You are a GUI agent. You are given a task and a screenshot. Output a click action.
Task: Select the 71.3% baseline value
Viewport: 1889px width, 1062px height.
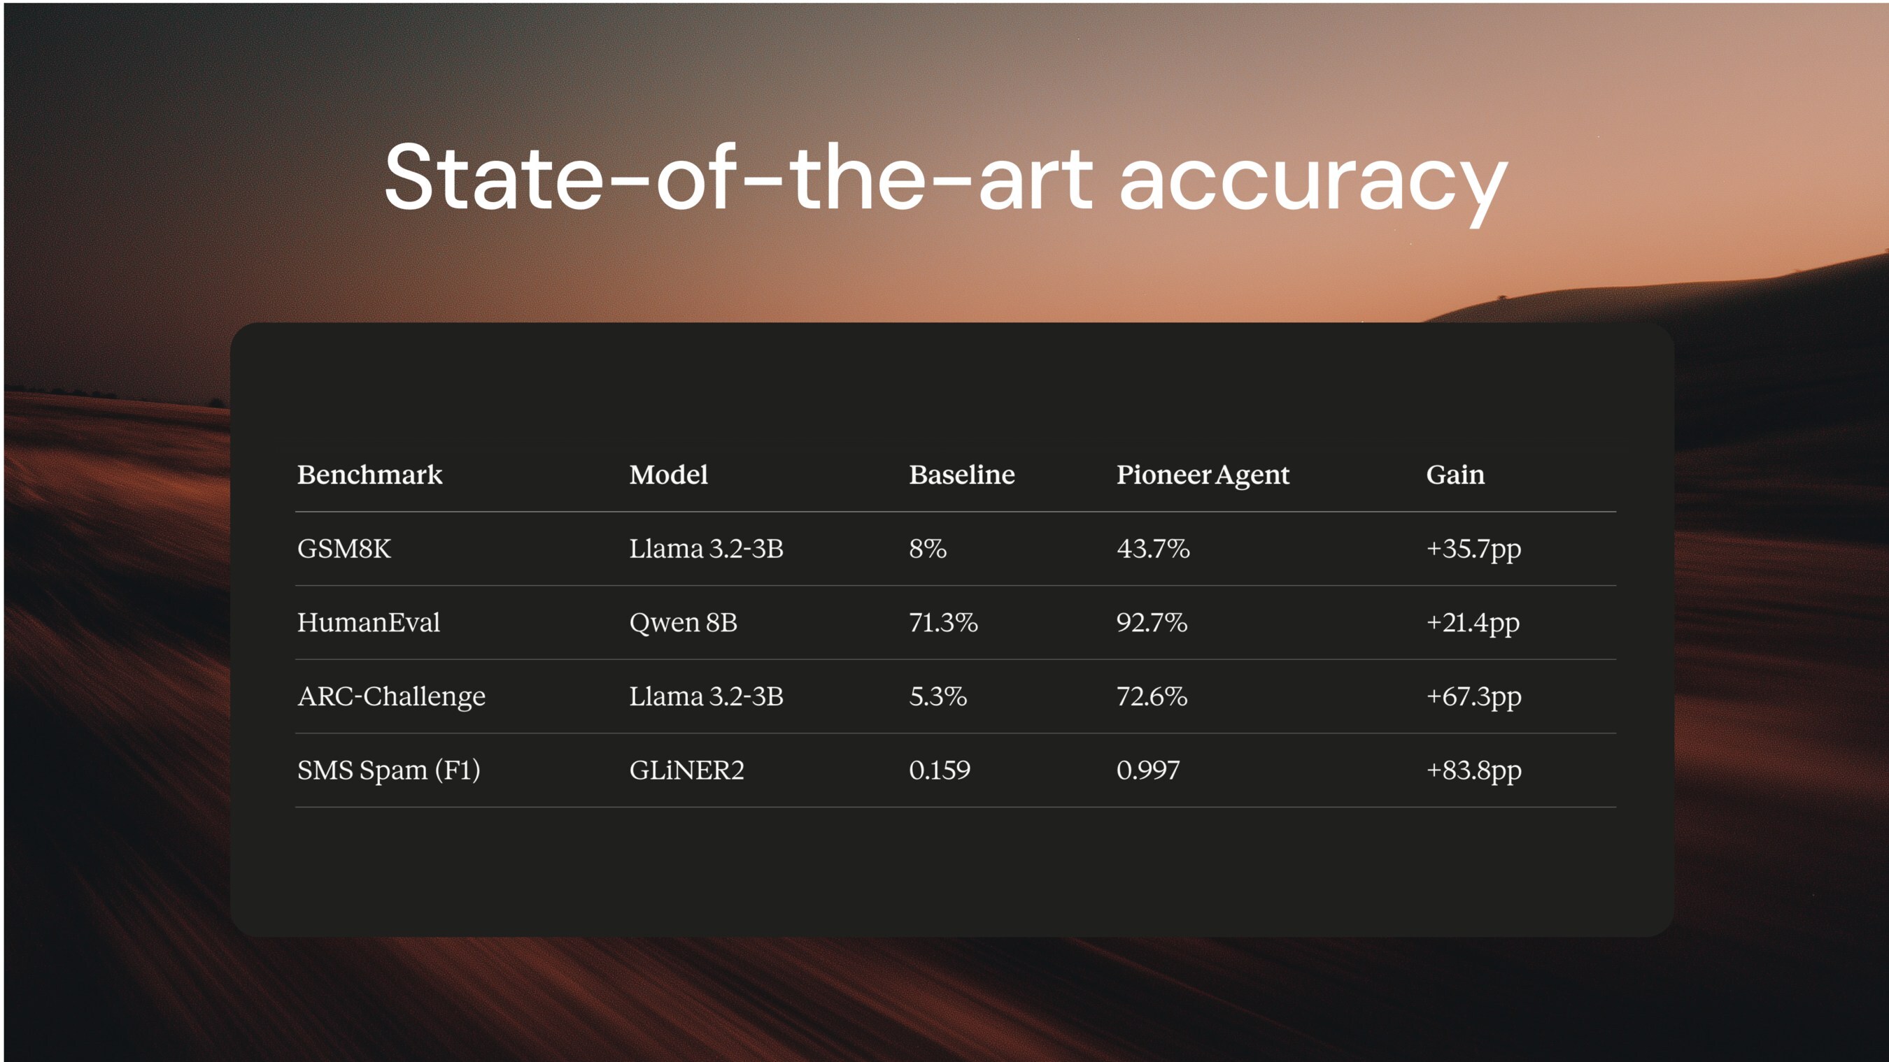tap(943, 623)
